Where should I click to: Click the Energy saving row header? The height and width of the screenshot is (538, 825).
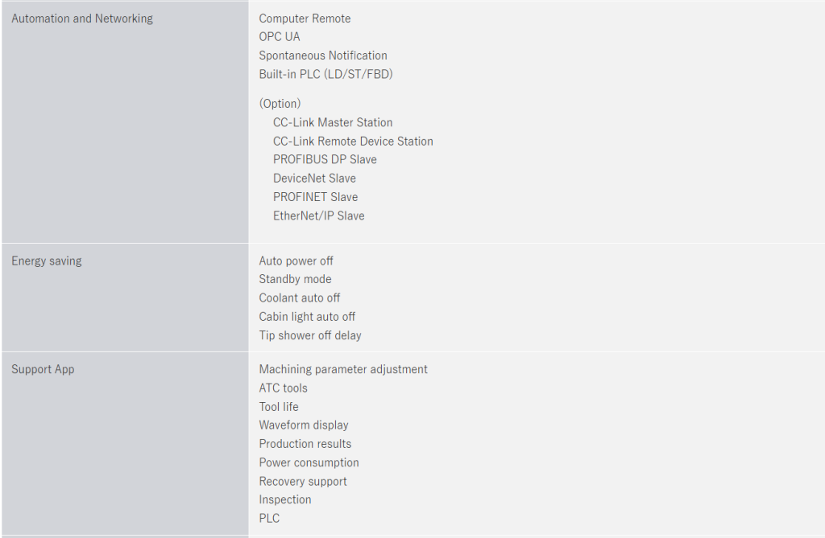[x=47, y=261]
